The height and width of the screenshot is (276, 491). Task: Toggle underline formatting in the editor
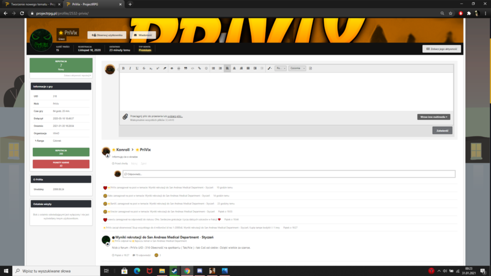[137, 68]
